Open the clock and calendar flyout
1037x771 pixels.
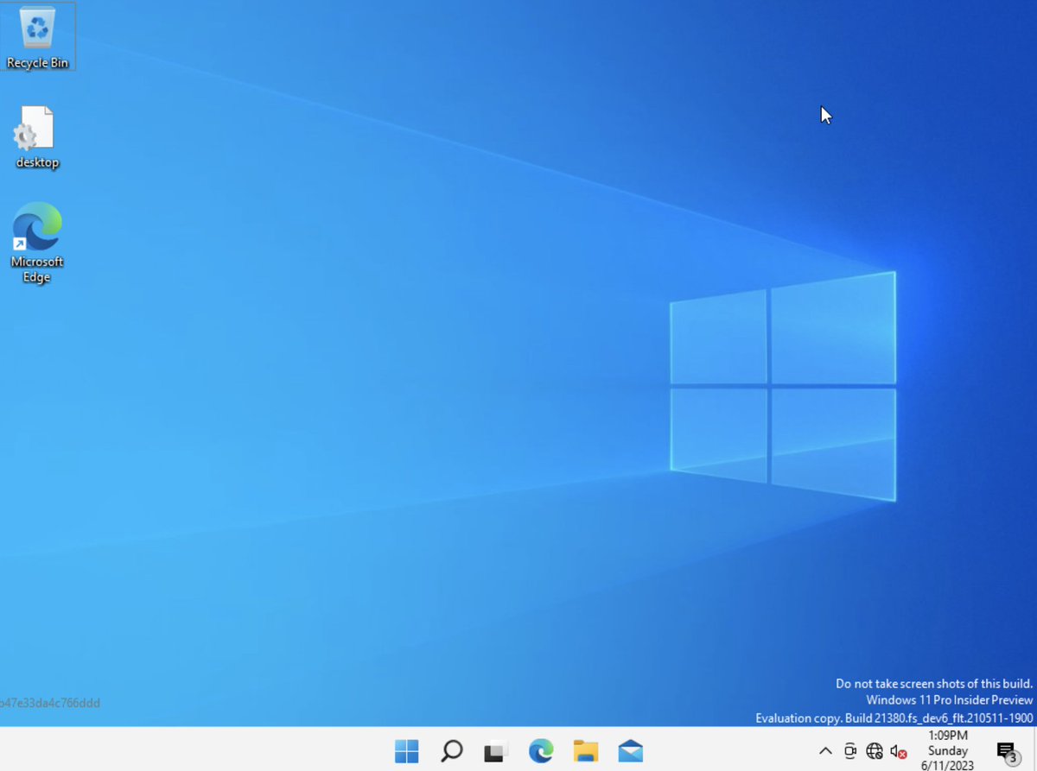click(x=947, y=751)
